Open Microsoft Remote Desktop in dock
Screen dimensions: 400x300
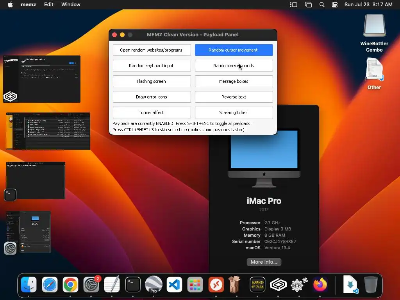pos(216,284)
